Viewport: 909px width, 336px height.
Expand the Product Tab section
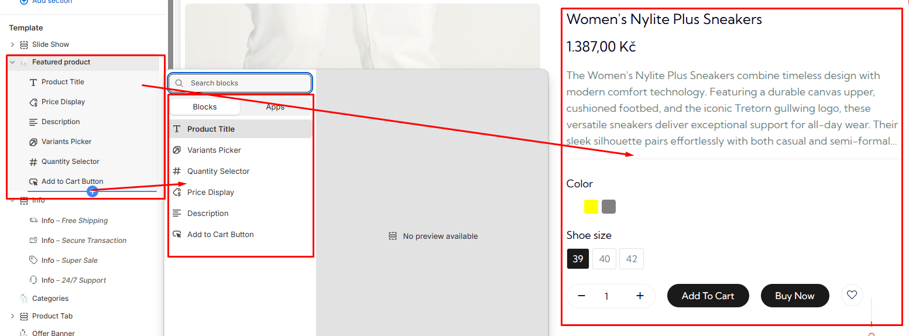[x=12, y=316]
